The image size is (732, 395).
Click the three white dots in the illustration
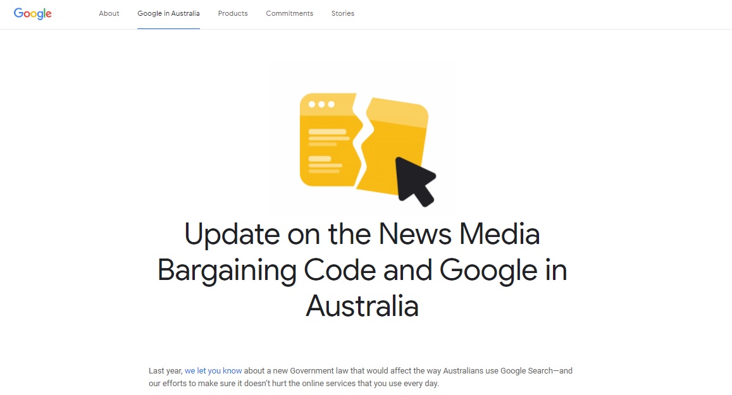click(321, 104)
